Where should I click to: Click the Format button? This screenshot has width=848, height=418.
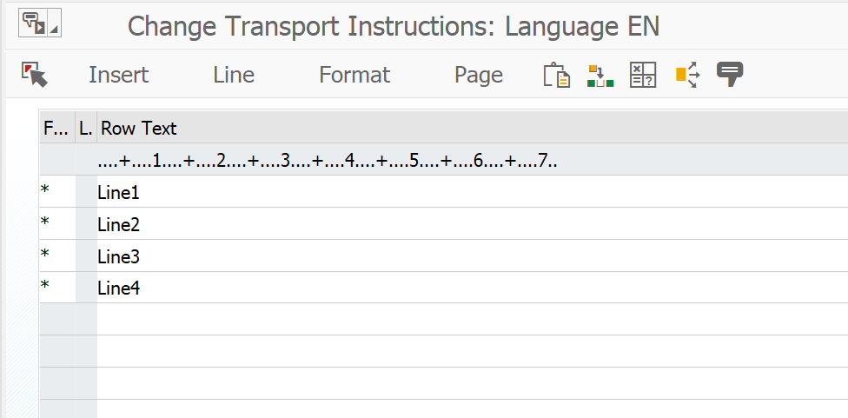coord(354,75)
